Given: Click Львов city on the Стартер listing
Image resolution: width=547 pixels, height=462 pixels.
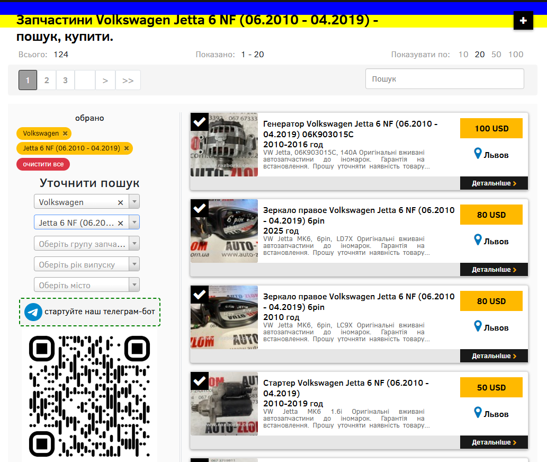Looking at the screenshot, I should (x=496, y=414).
